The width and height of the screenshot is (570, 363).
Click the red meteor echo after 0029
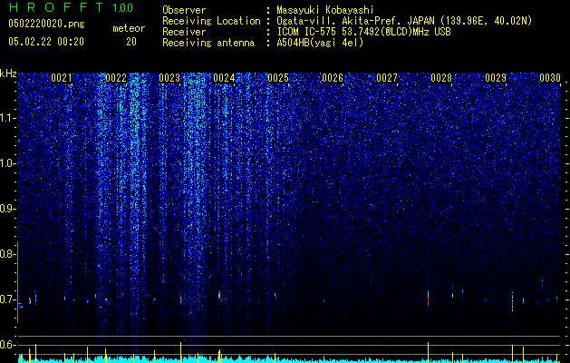[x=512, y=302]
